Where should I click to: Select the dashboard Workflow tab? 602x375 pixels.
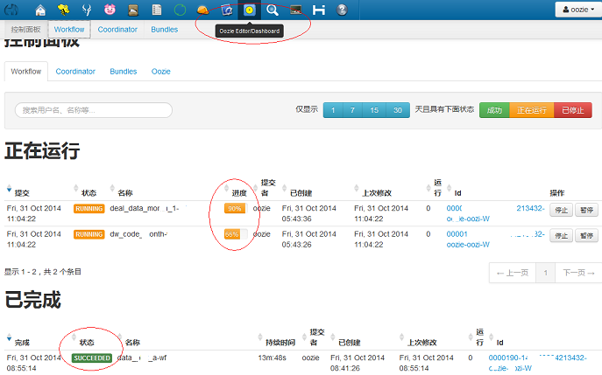[26, 72]
